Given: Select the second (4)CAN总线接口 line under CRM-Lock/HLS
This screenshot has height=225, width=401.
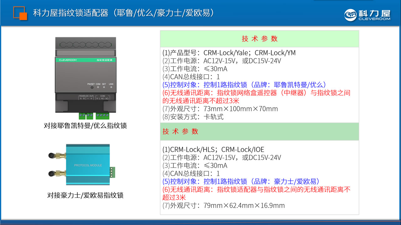Looking at the screenshot, I should [x=191, y=173].
